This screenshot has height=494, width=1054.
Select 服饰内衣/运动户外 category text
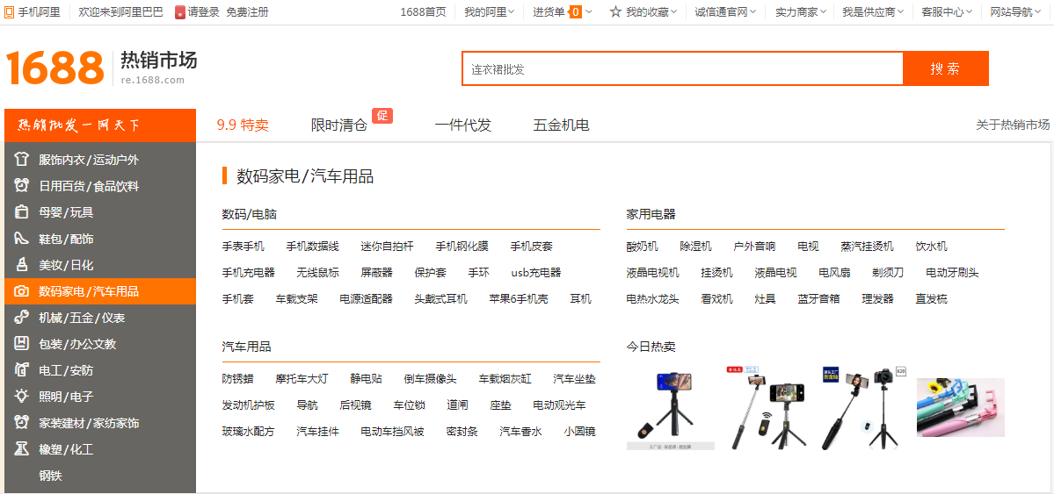(x=89, y=160)
